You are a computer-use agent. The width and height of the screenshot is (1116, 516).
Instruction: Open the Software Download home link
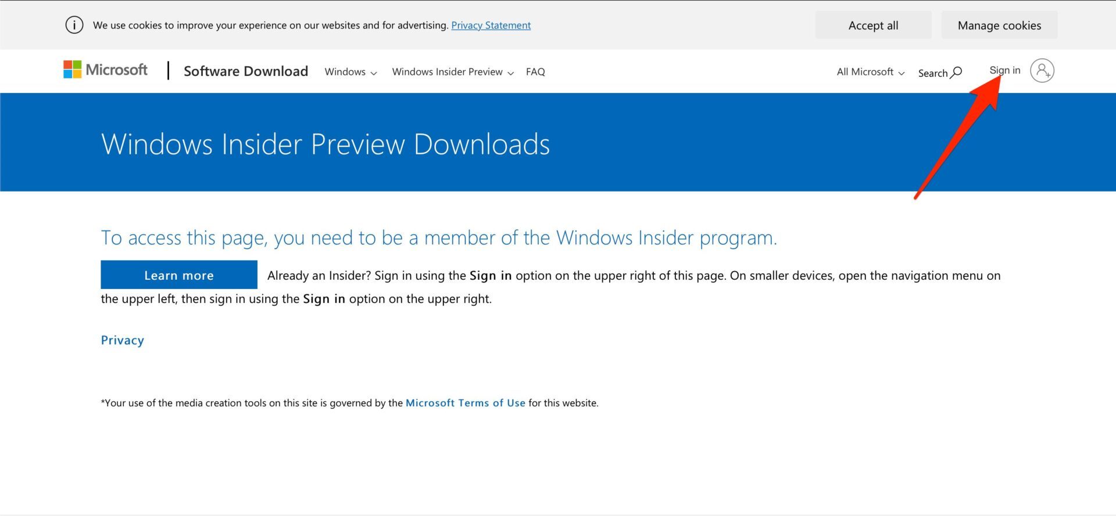point(246,71)
